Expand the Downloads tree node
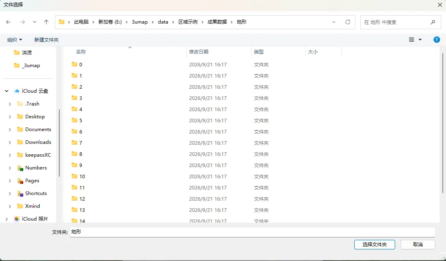The image size is (446, 261). coord(10,142)
